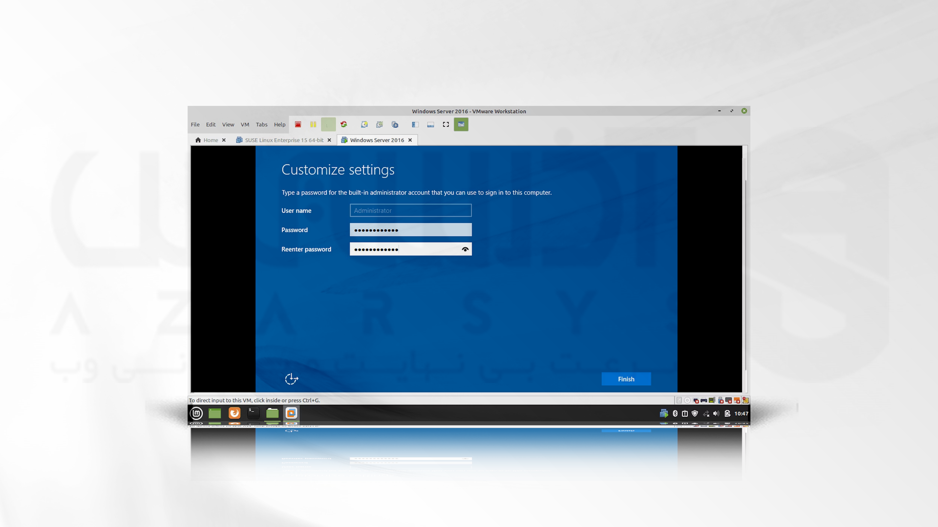Screen dimensions: 938x527
Task: Open the Linux Mint menu button
Action: 196,413
